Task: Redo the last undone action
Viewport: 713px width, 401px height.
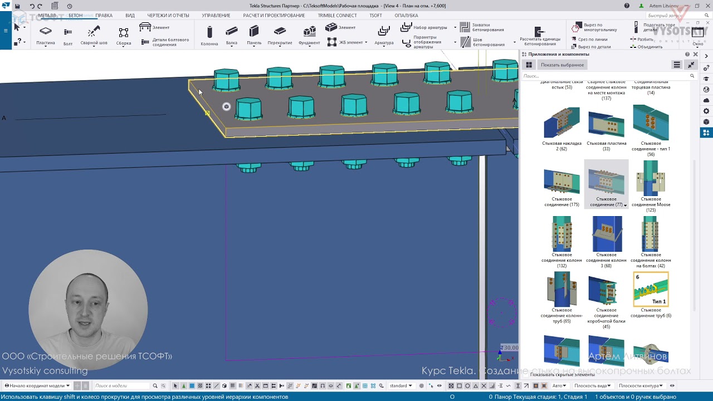Action: tap(40, 6)
